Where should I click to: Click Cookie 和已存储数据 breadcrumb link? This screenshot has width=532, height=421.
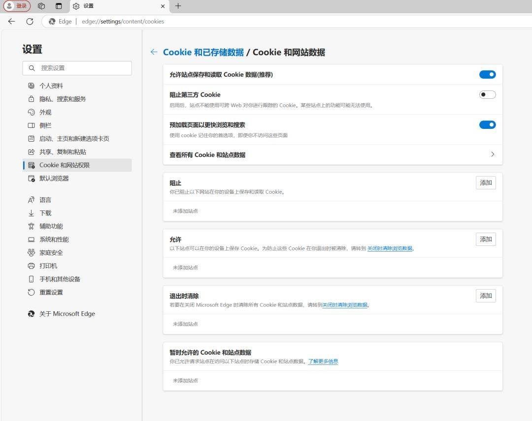(203, 52)
